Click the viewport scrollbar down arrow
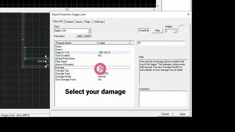 click(158, 6)
